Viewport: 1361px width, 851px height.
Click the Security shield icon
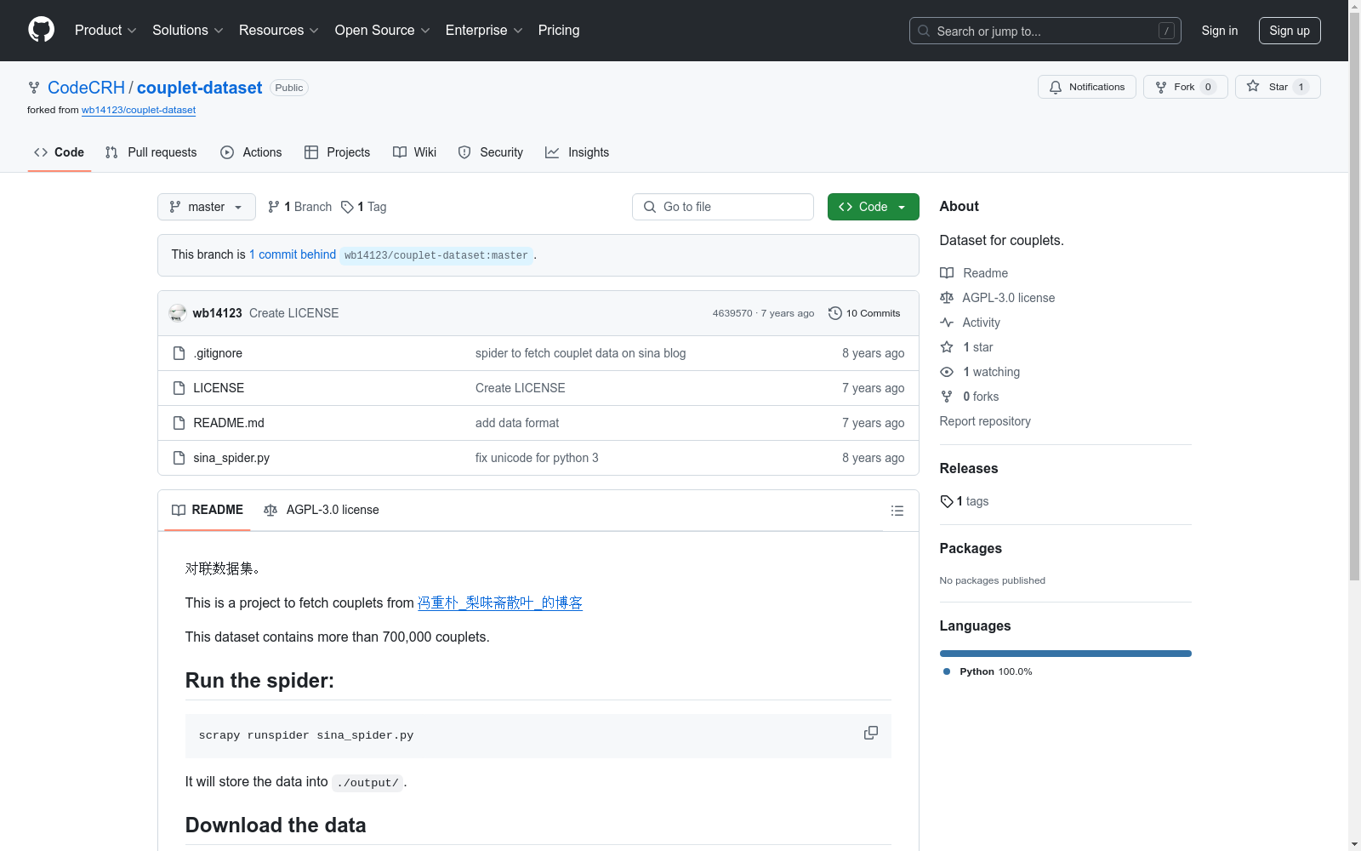coord(464,152)
